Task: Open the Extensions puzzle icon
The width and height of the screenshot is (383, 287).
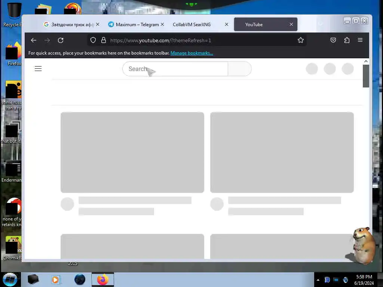Action: [x=347, y=40]
